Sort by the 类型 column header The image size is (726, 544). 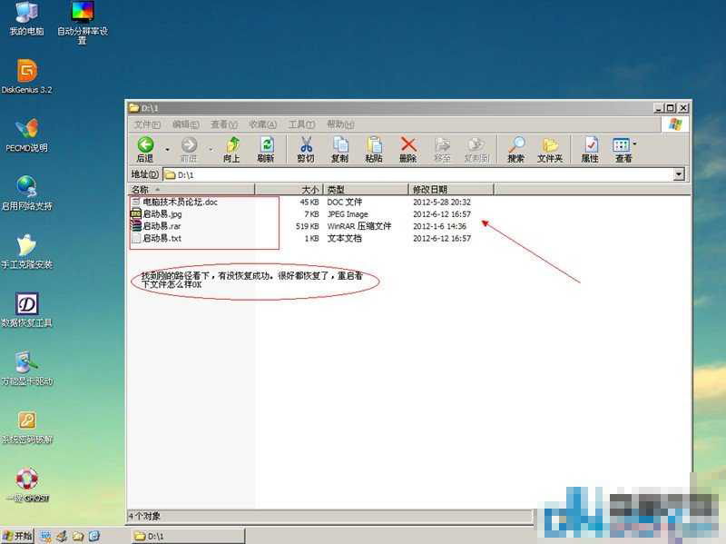tap(366, 190)
